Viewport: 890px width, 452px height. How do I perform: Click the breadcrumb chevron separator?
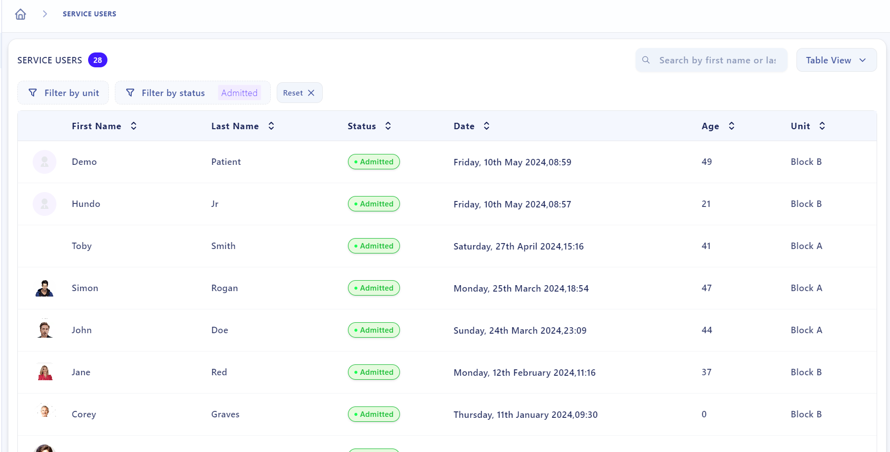(x=45, y=14)
